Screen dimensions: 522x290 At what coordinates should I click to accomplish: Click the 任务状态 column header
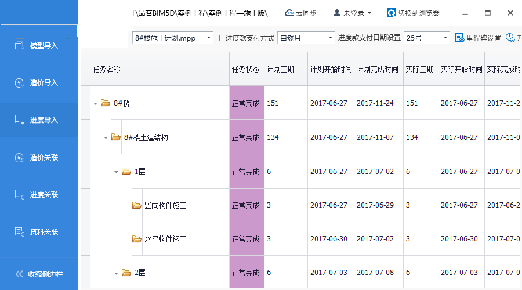pos(246,69)
